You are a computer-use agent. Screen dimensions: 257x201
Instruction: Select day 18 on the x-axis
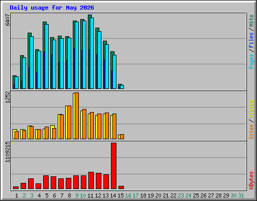click(143, 195)
